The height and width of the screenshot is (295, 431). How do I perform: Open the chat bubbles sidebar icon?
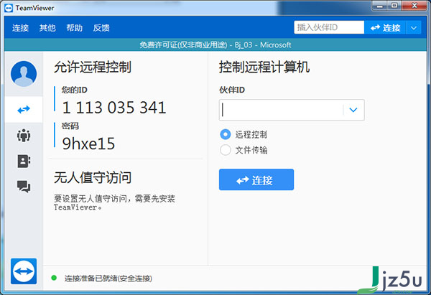pos(23,187)
